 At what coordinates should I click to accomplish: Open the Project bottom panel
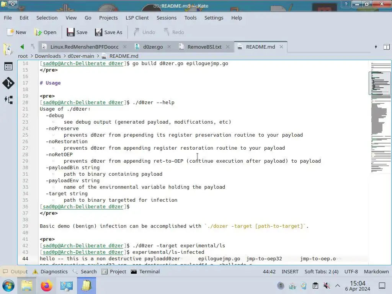(114, 271)
